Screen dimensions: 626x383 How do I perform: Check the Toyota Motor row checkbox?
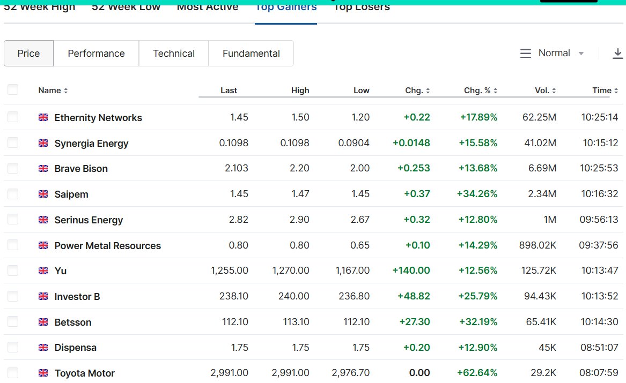click(13, 373)
